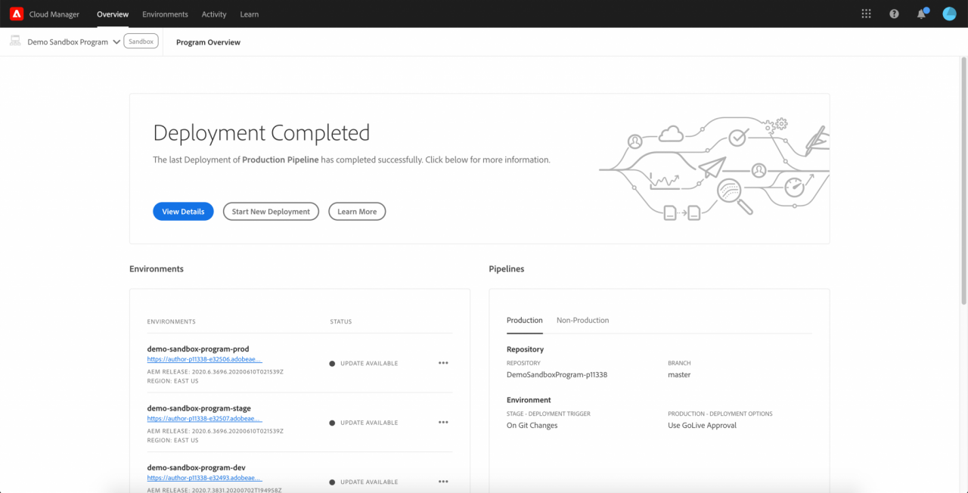
Task: Open the Activity page
Action: pyautogui.click(x=214, y=14)
